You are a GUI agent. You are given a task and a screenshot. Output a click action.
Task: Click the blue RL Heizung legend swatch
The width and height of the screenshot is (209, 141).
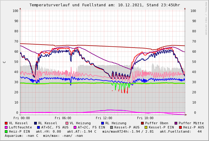(x=102, y=123)
